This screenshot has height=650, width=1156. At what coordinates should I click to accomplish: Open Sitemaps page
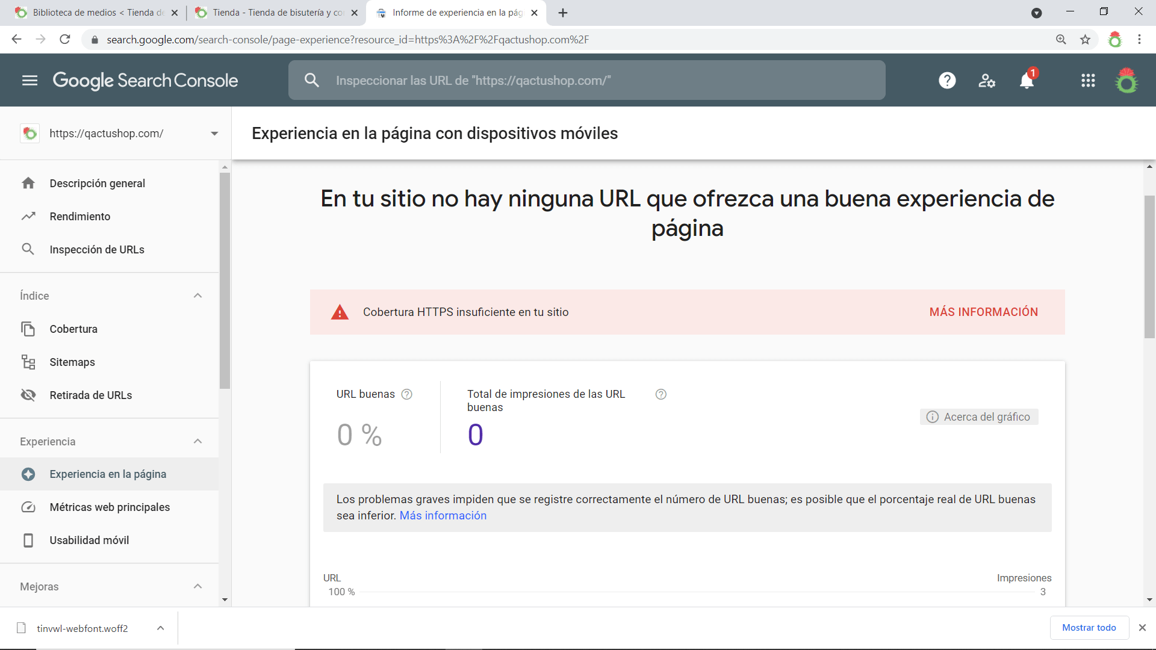click(109, 362)
